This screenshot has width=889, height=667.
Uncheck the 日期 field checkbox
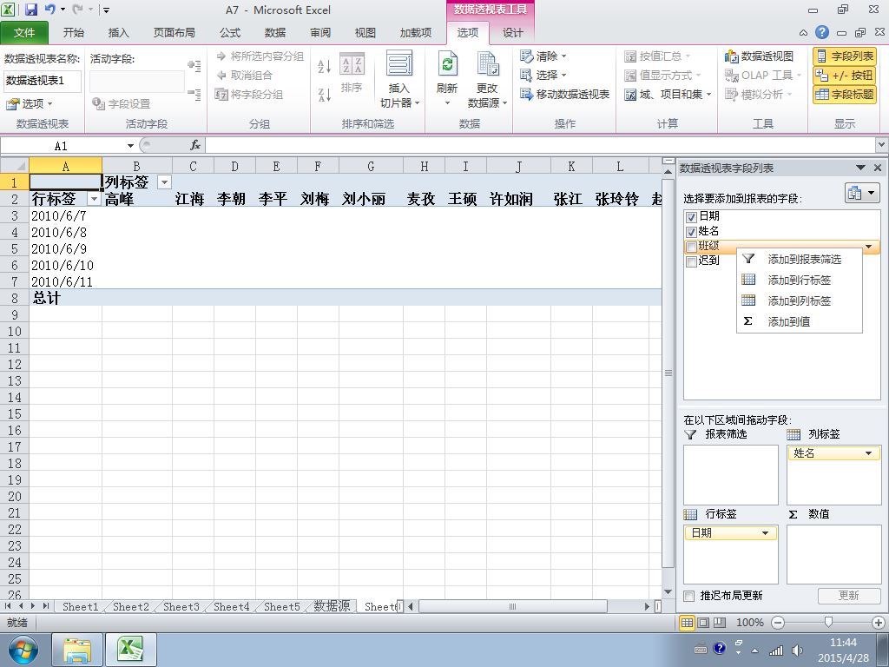coord(690,216)
